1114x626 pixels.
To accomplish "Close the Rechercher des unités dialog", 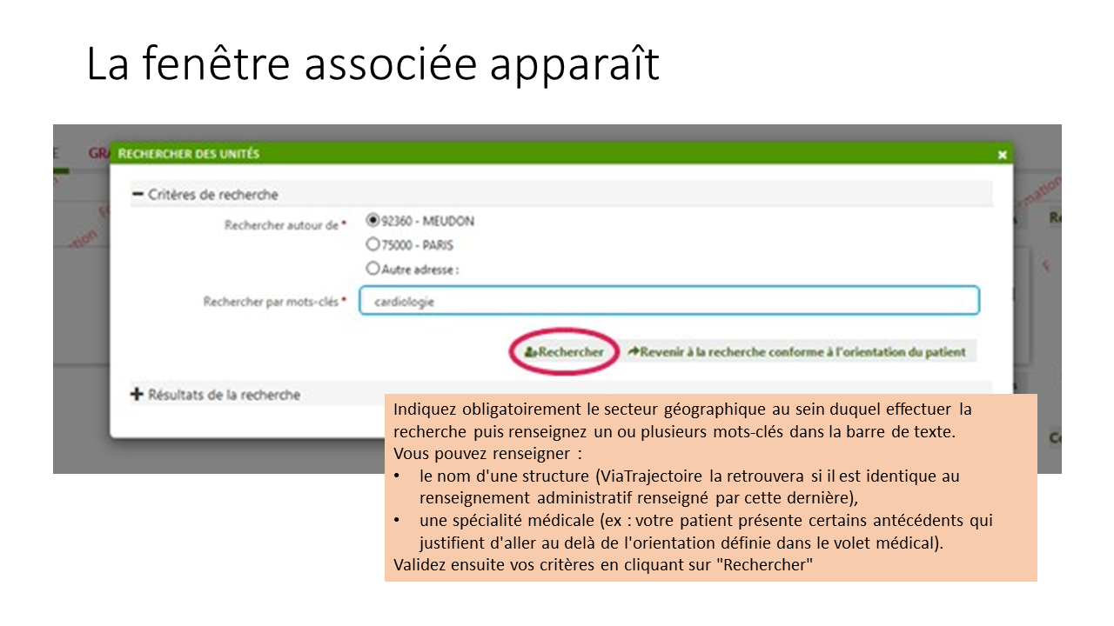I will (1002, 155).
